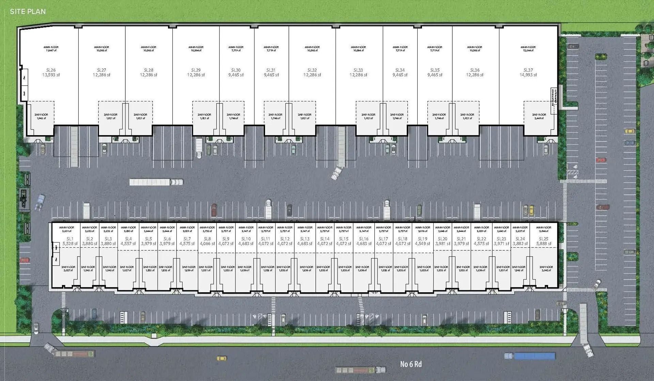Click unit SL25 5,888 sf label

[x=543, y=241]
